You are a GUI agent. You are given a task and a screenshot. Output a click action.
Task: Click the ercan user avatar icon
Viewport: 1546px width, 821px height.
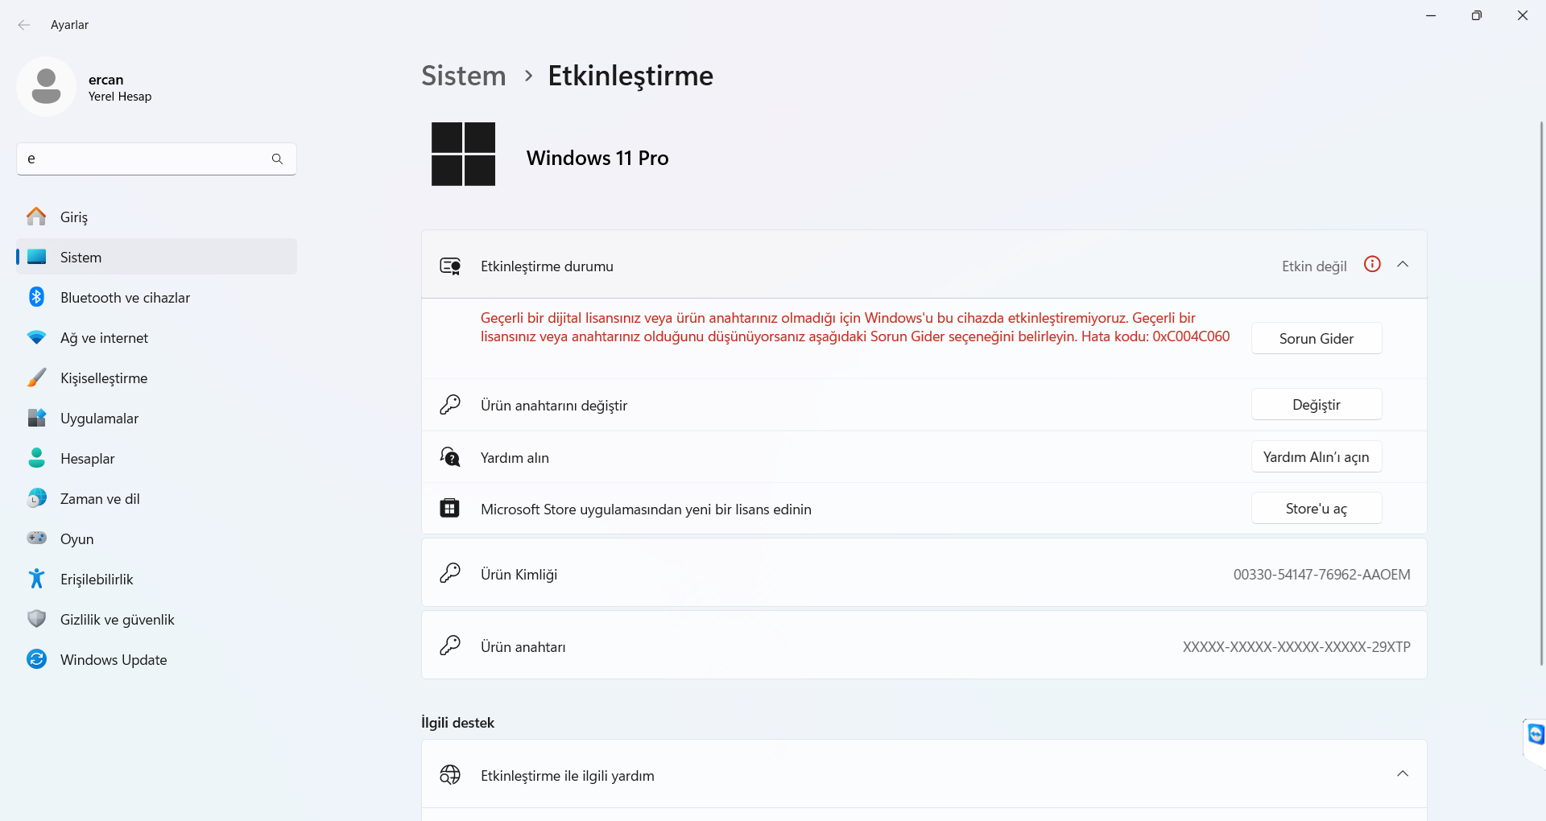pyautogui.click(x=46, y=86)
